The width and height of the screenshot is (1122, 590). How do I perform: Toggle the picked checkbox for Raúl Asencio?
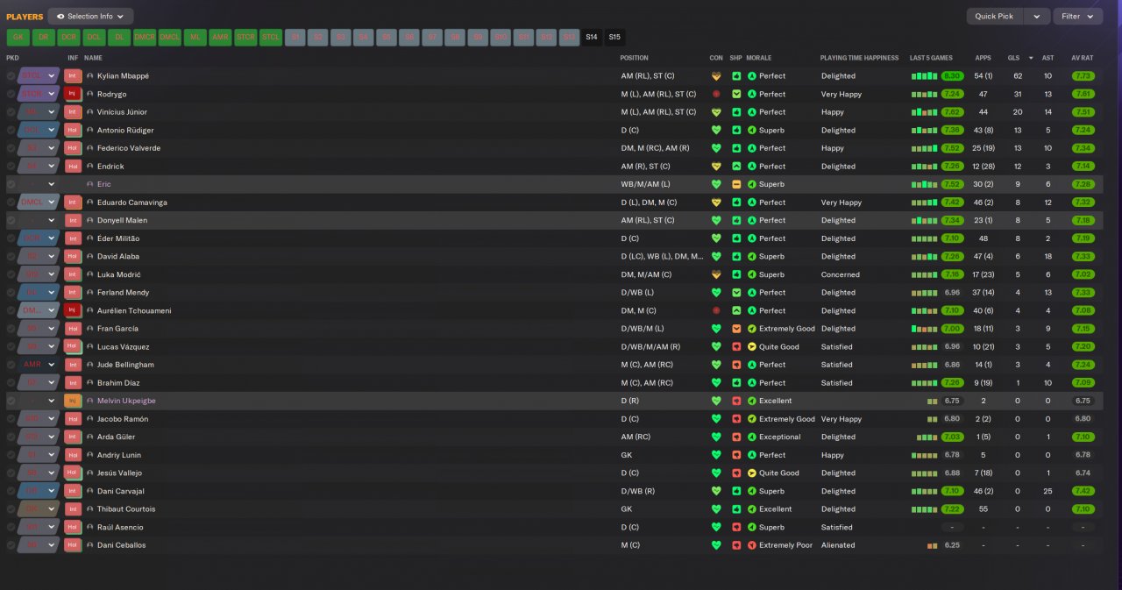[11, 527]
